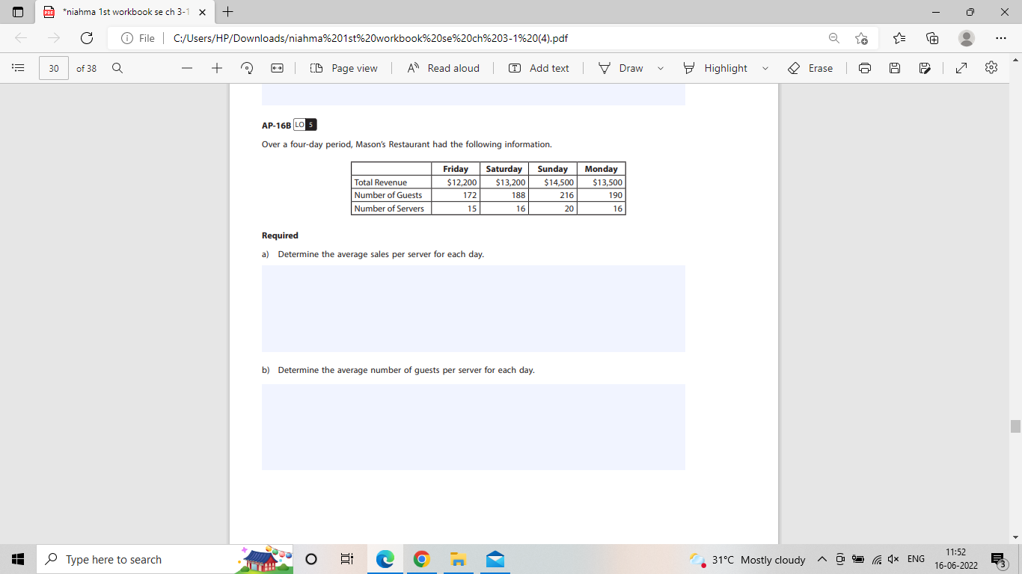Save the PDF file
This screenshot has width=1022, height=574.
pyautogui.click(x=894, y=68)
